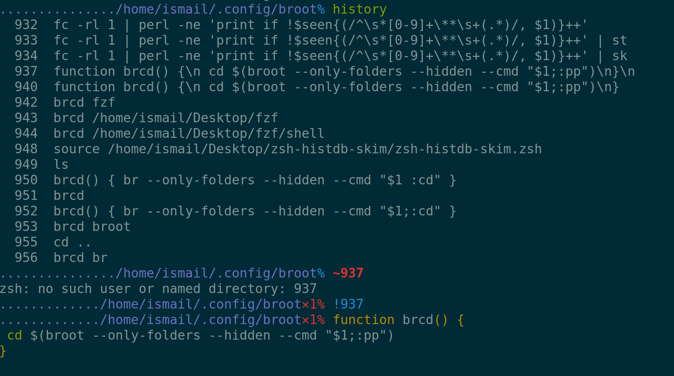Click path /home/ismail/Desktop/fzf/shell in entry 944
Screen dimensions: 674x376
pyautogui.click(x=208, y=133)
